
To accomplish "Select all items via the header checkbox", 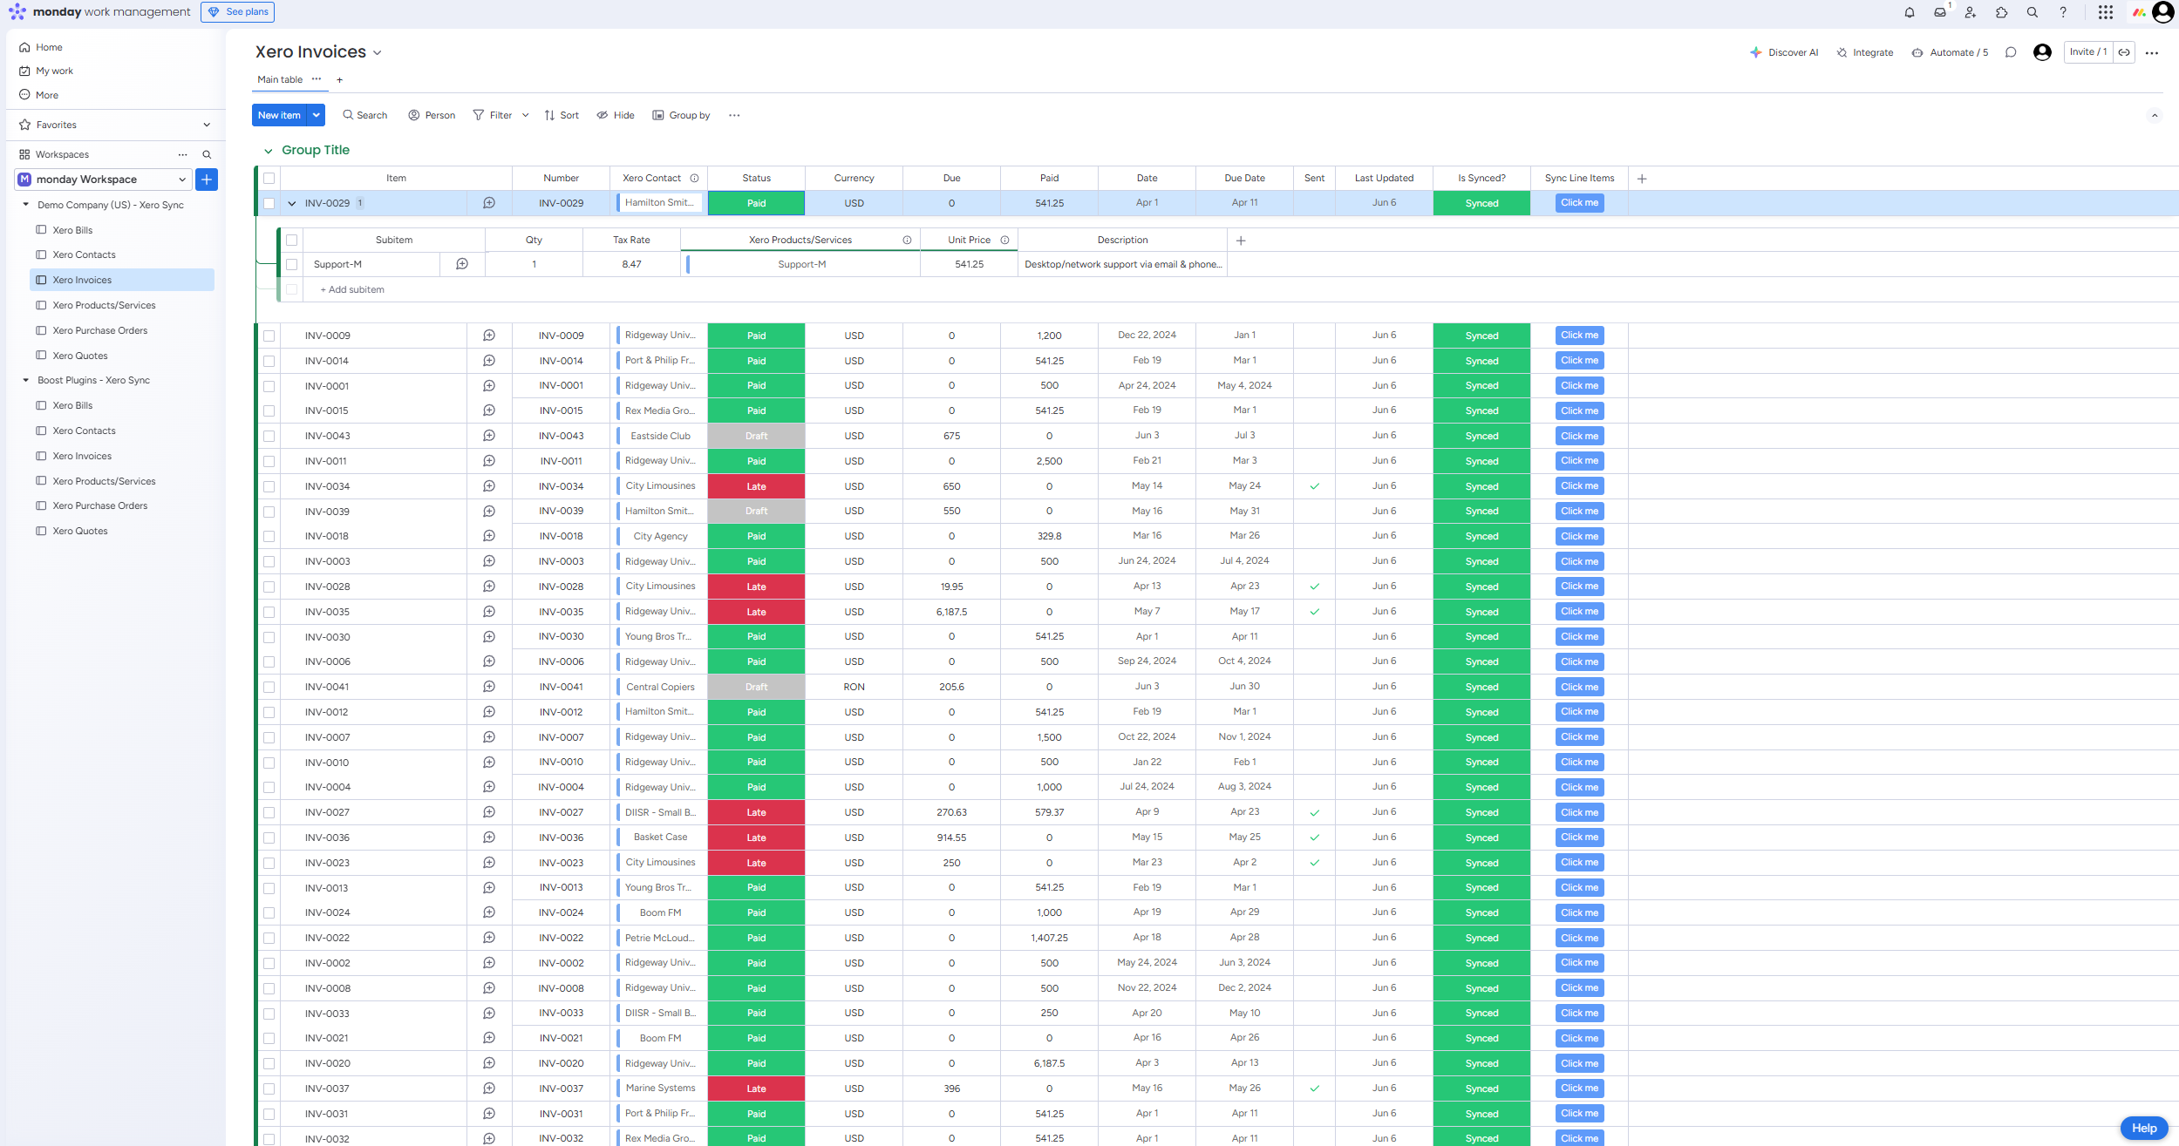I will click(269, 178).
